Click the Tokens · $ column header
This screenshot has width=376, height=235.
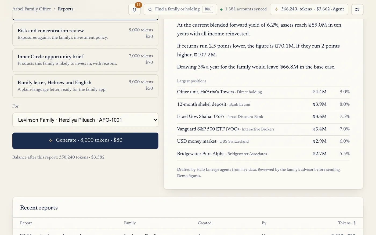(347, 223)
